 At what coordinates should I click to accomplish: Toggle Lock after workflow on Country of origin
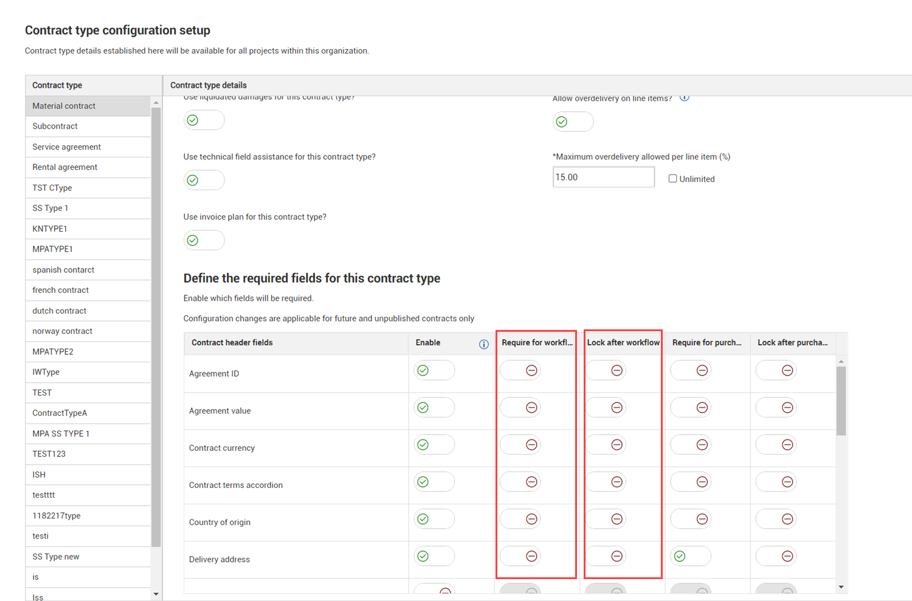click(x=606, y=518)
